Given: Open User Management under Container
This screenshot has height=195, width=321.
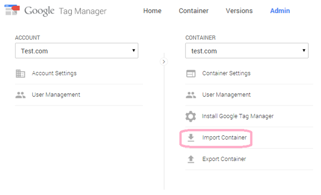Looking at the screenshot, I should pos(226,95).
